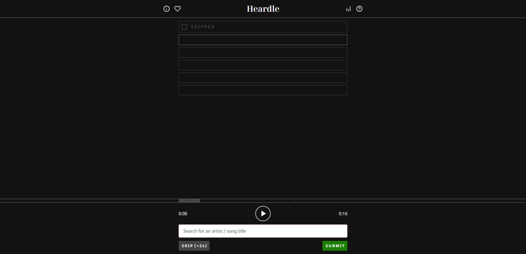The image size is (526, 254).
Task: Focus the artist / song title search field
Action: tap(263, 231)
